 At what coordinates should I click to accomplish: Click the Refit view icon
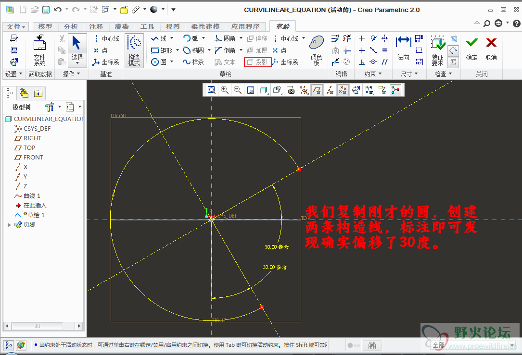(211, 90)
